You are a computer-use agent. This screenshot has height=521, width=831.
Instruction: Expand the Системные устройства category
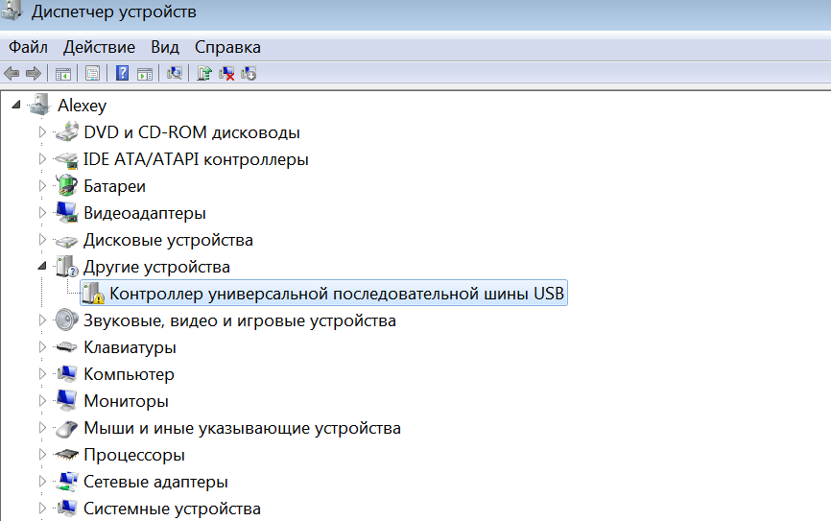42,509
